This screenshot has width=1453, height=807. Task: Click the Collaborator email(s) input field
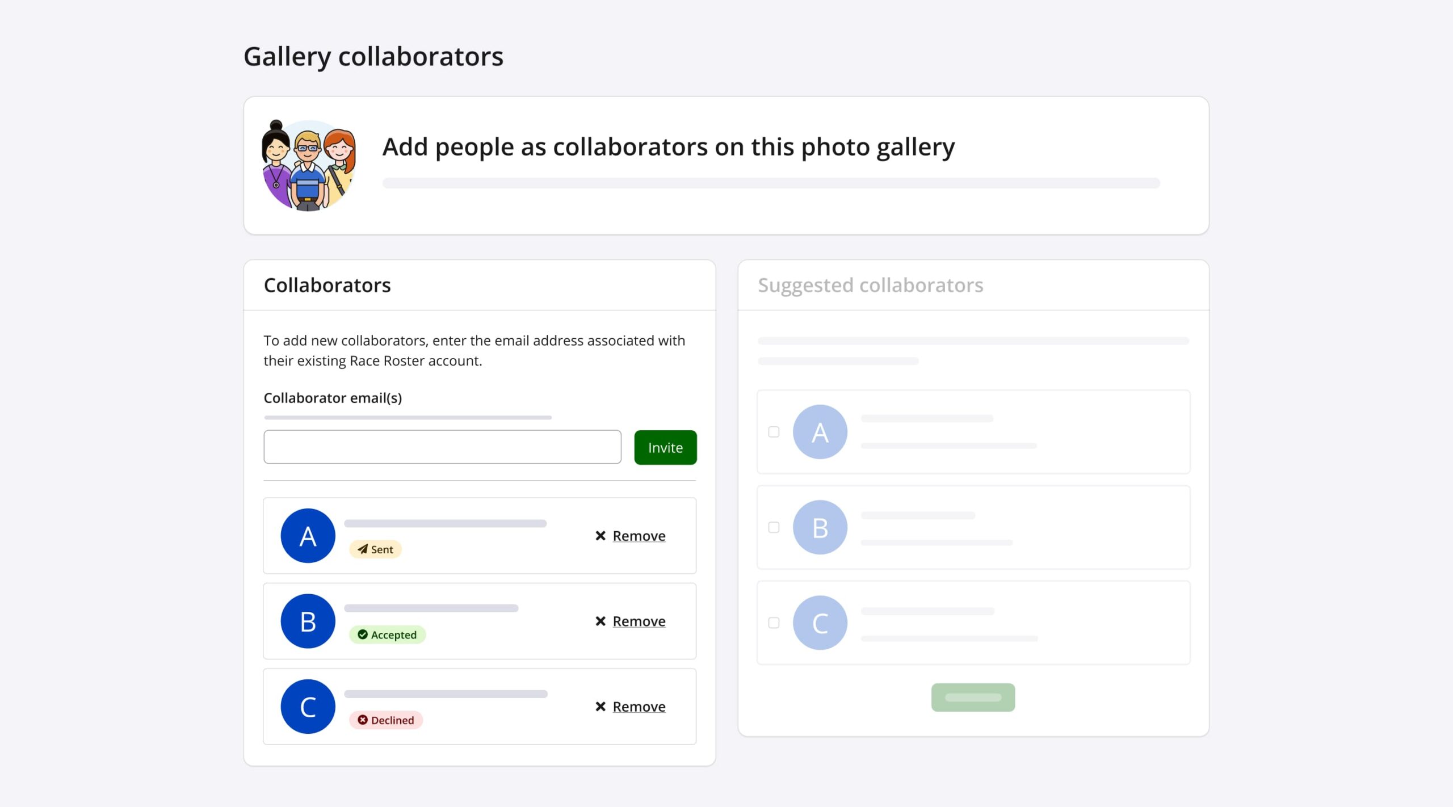coord(442,447)
